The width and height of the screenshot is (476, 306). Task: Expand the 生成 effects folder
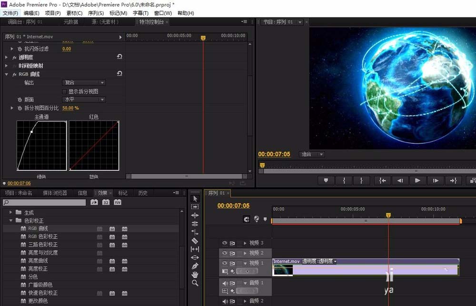[x=11, y=212]
